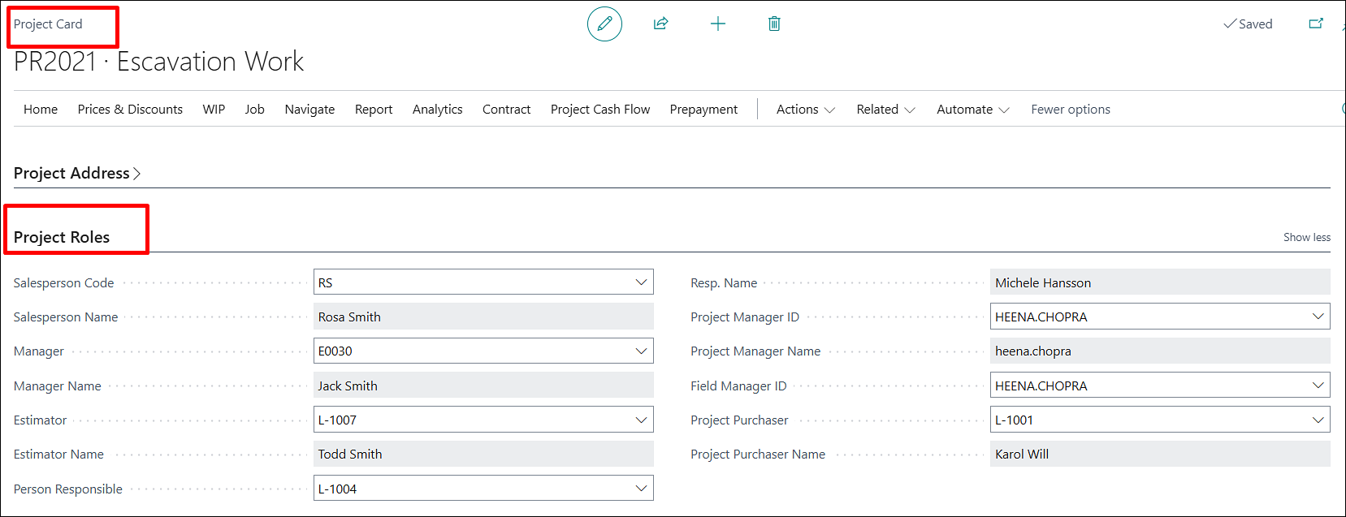Screen dimensions: 1346x517
Task: Click the Salesperson Name field Rosa Smith
Action: (x=483, y=317)
